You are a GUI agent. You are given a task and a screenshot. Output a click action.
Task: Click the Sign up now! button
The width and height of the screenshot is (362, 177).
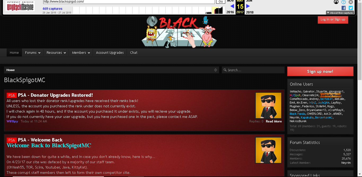click(x=320, y=71)
